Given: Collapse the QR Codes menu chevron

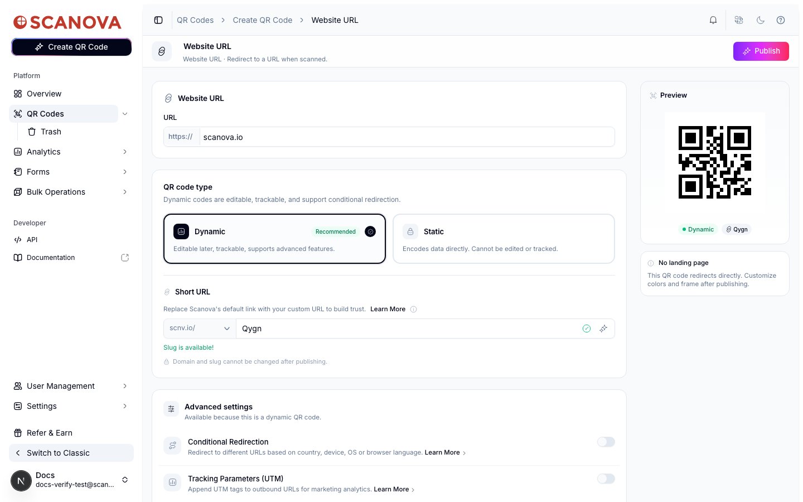Looking at the screenshot, I should coord(125,114).
